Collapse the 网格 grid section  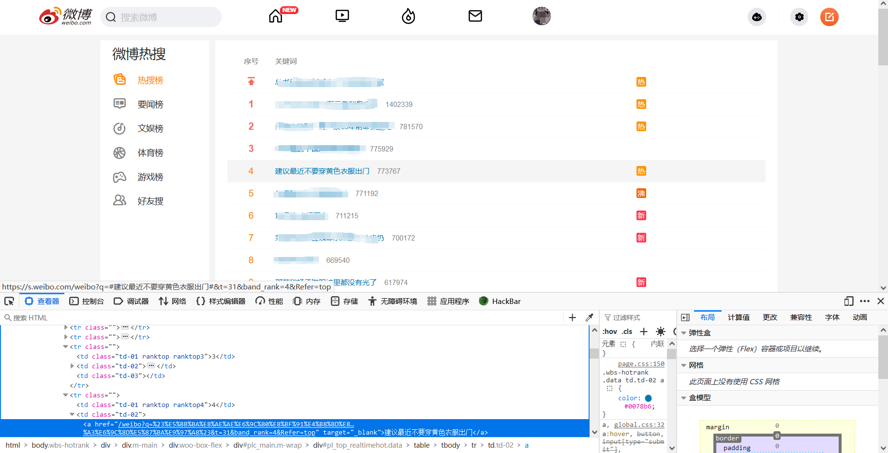[683, 365]
